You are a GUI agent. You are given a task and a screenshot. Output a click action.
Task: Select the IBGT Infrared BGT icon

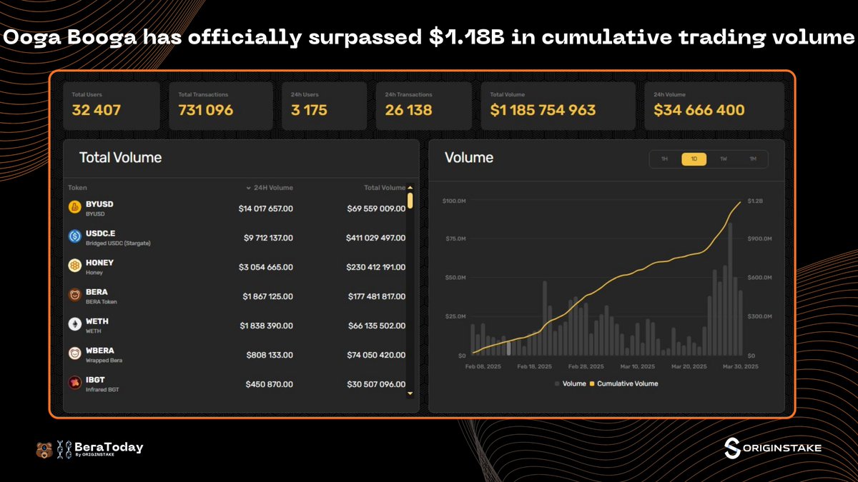(74, 383)
